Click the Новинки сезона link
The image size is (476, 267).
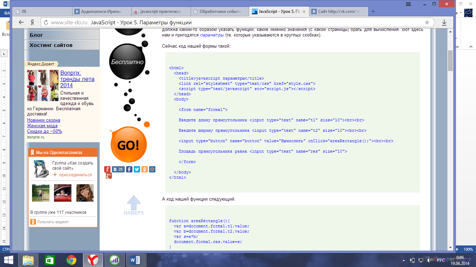point(44,120)
